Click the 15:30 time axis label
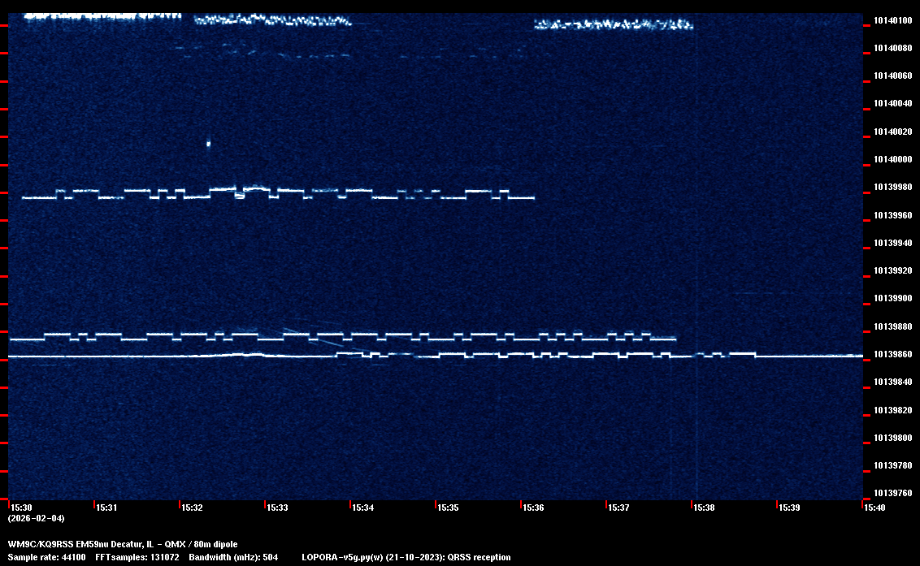The width and height of the screenshot is (920, 566). point(21,508)
